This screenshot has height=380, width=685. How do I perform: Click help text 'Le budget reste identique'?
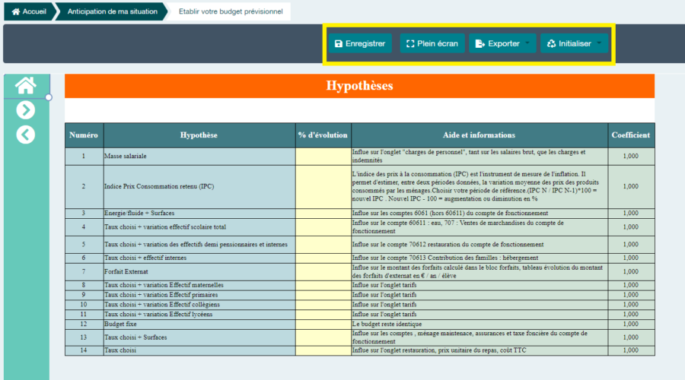(387, 325)
